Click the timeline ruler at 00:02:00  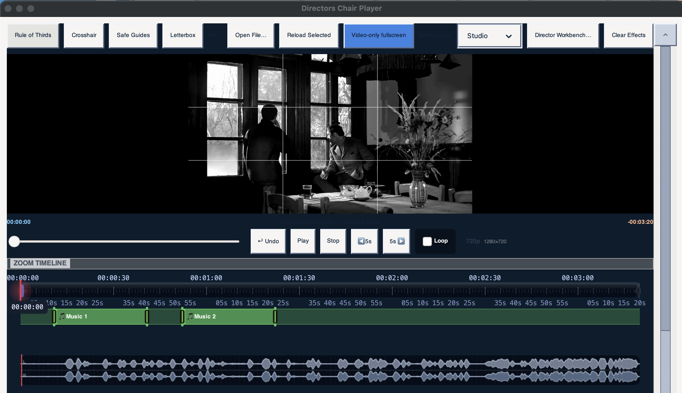point(392,291)
